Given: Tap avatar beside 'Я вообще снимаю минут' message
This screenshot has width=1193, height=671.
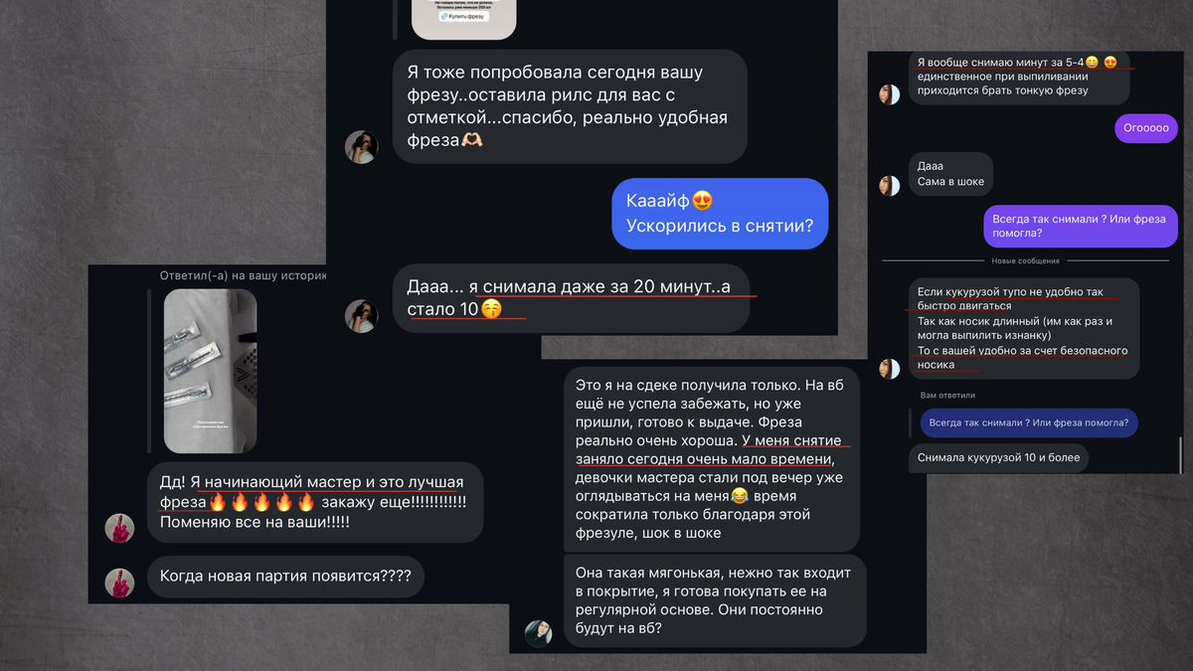Looking at the screenshot, I should pos(890,94).
